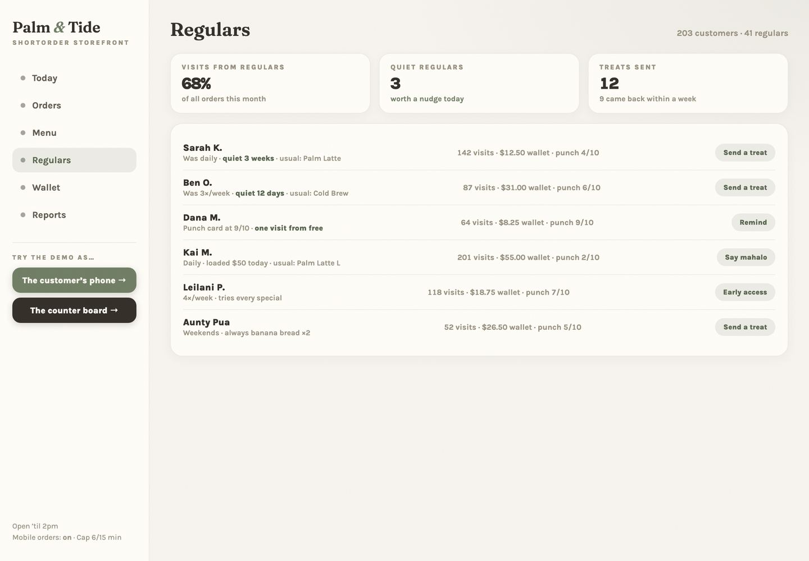Open the Quiet Regulars stat card
The height and width of the screenshot is (561, 809).
click(x=479, y=84)
